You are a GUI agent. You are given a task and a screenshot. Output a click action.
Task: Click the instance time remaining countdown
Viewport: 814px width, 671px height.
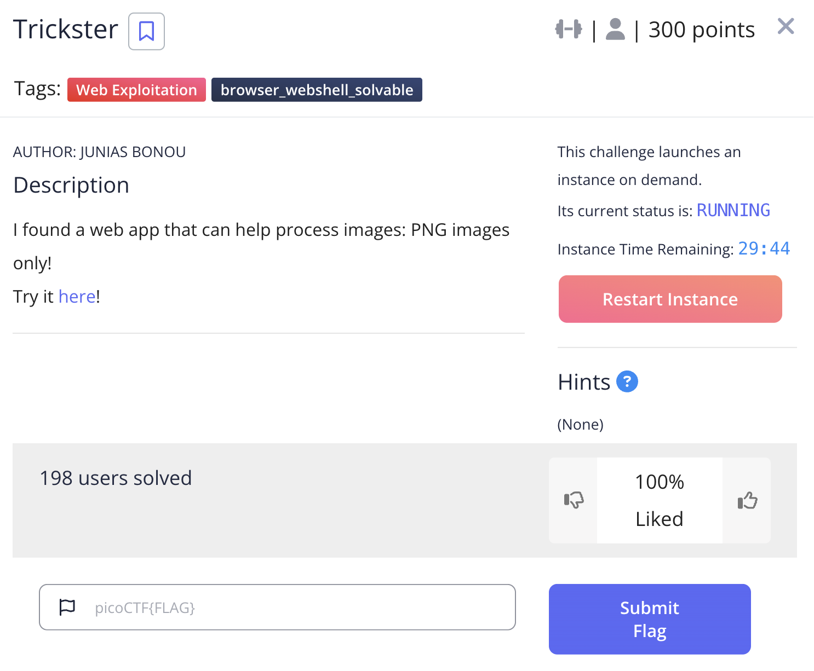764,249
